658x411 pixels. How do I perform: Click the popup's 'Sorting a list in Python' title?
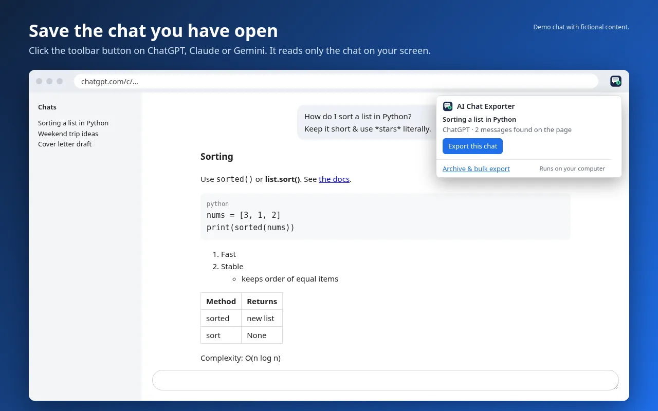[x=479, y=119]
